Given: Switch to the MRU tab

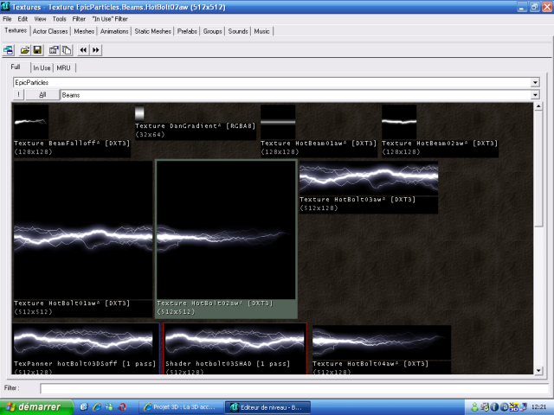Looking at the screenshot, I should click(64, 67).
